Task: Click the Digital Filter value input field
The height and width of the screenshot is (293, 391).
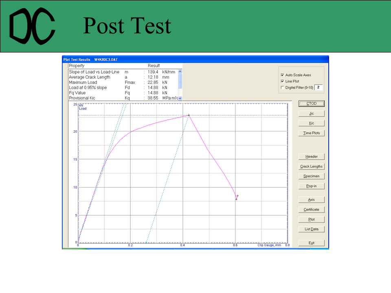Action: pos(319,87)
